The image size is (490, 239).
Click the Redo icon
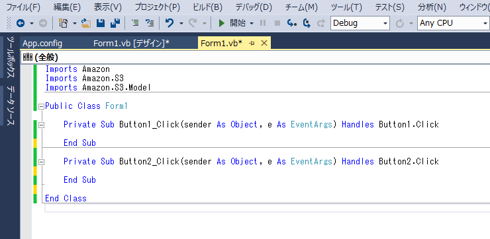193,23
